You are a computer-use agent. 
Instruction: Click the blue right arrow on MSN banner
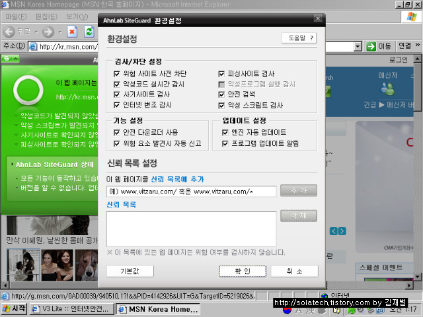click(x=342, y=231)
